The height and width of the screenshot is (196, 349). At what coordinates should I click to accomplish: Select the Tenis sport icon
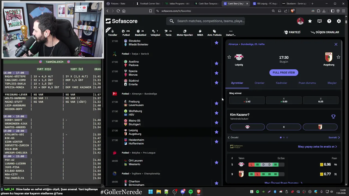coord(168,33)
